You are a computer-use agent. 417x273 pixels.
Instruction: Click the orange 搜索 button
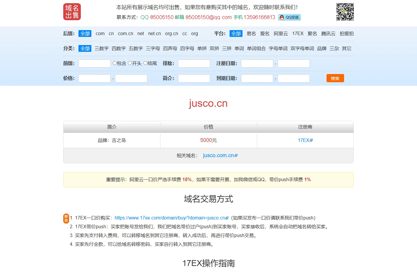point(335,78)
